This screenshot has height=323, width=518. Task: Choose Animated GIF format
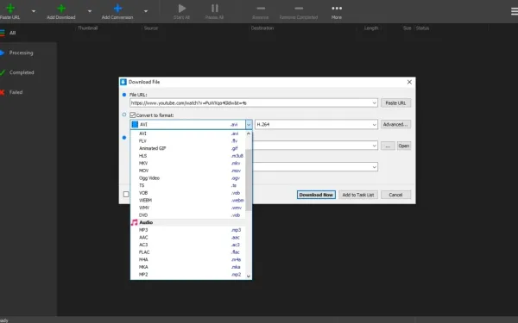188,148
